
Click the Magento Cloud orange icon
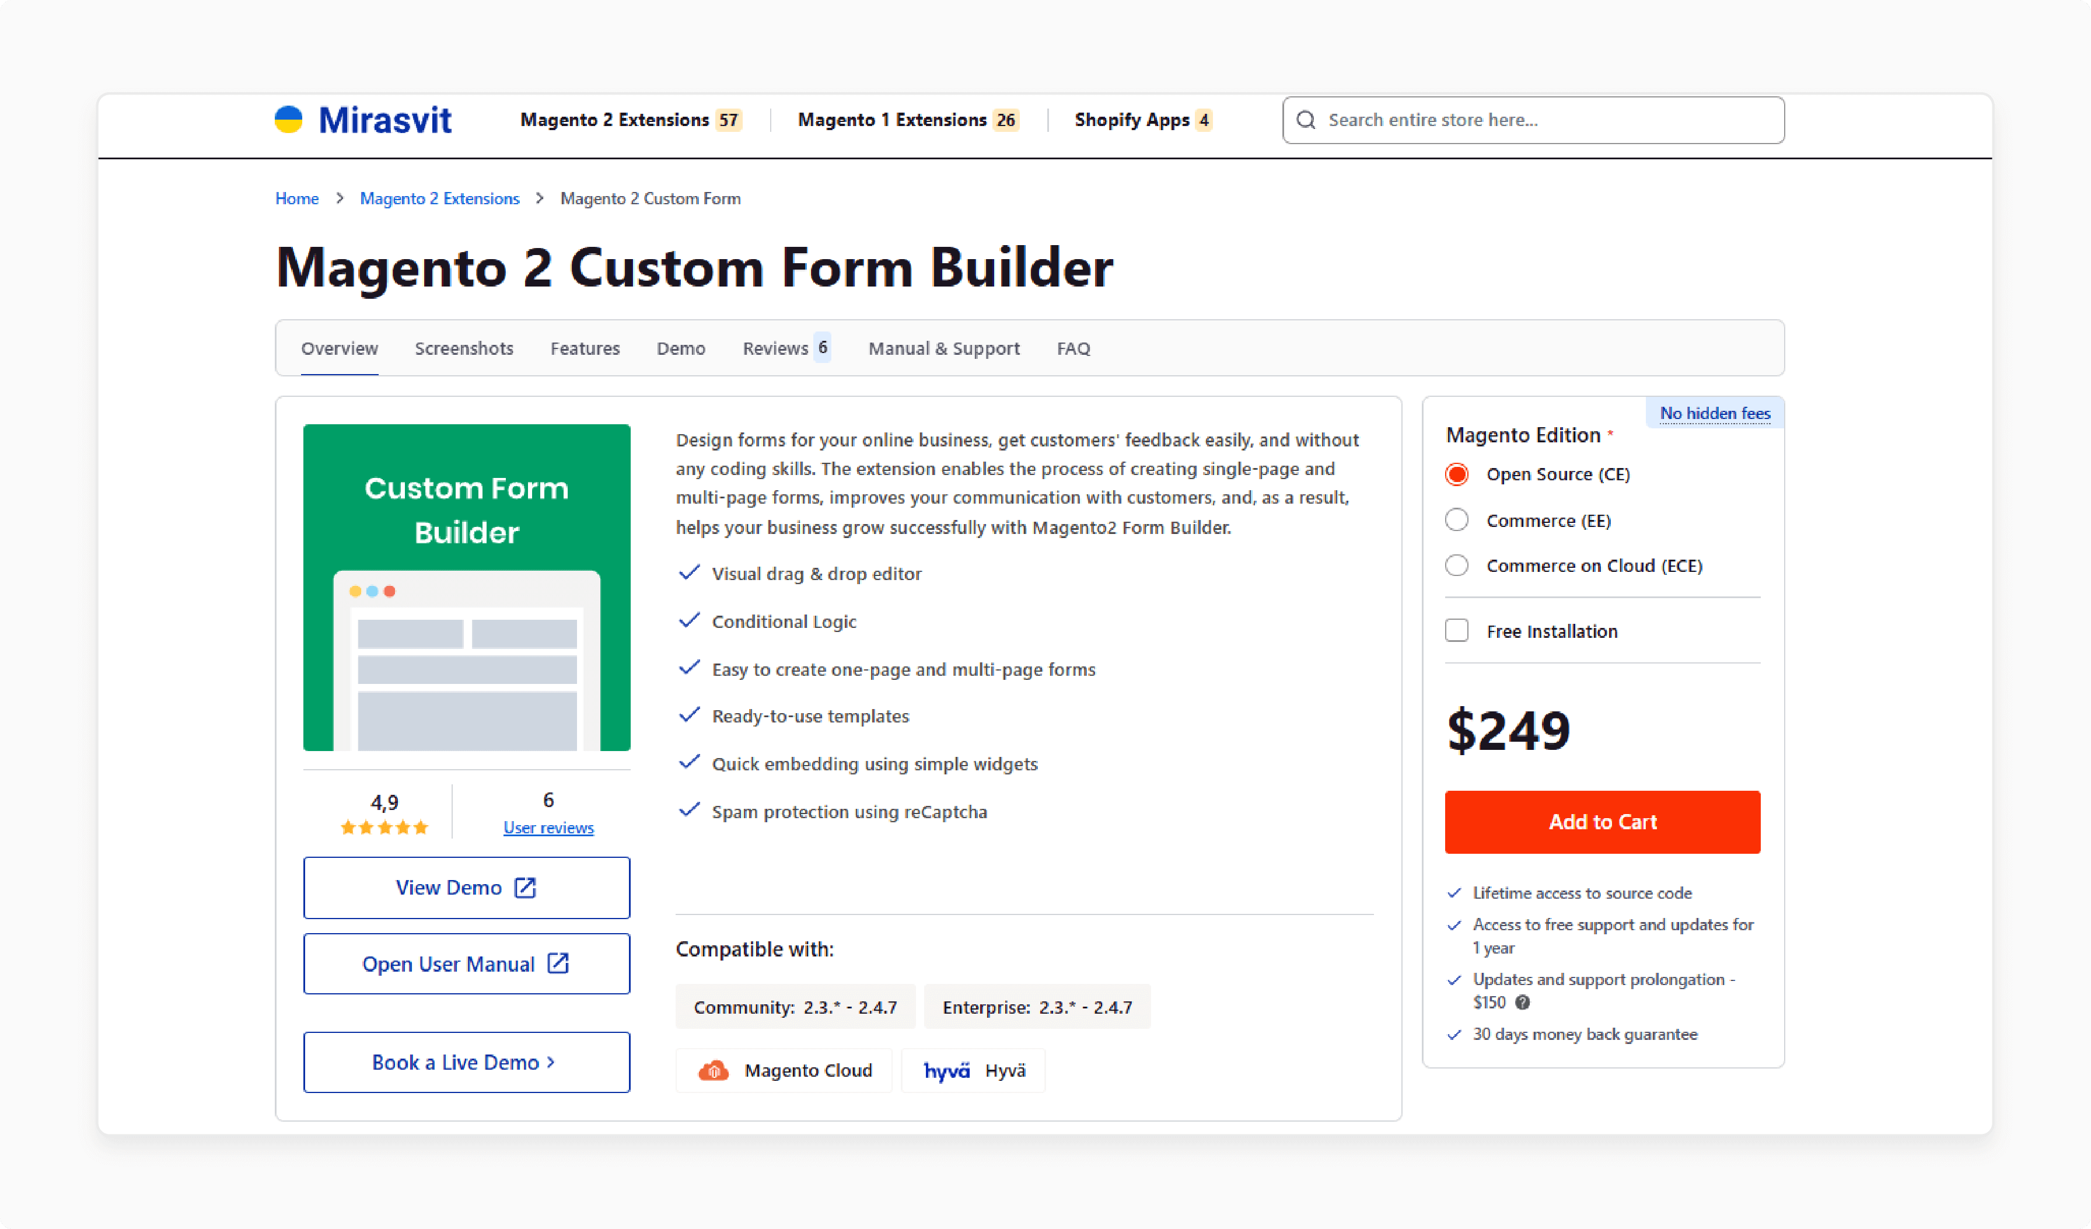point(714,1070)
